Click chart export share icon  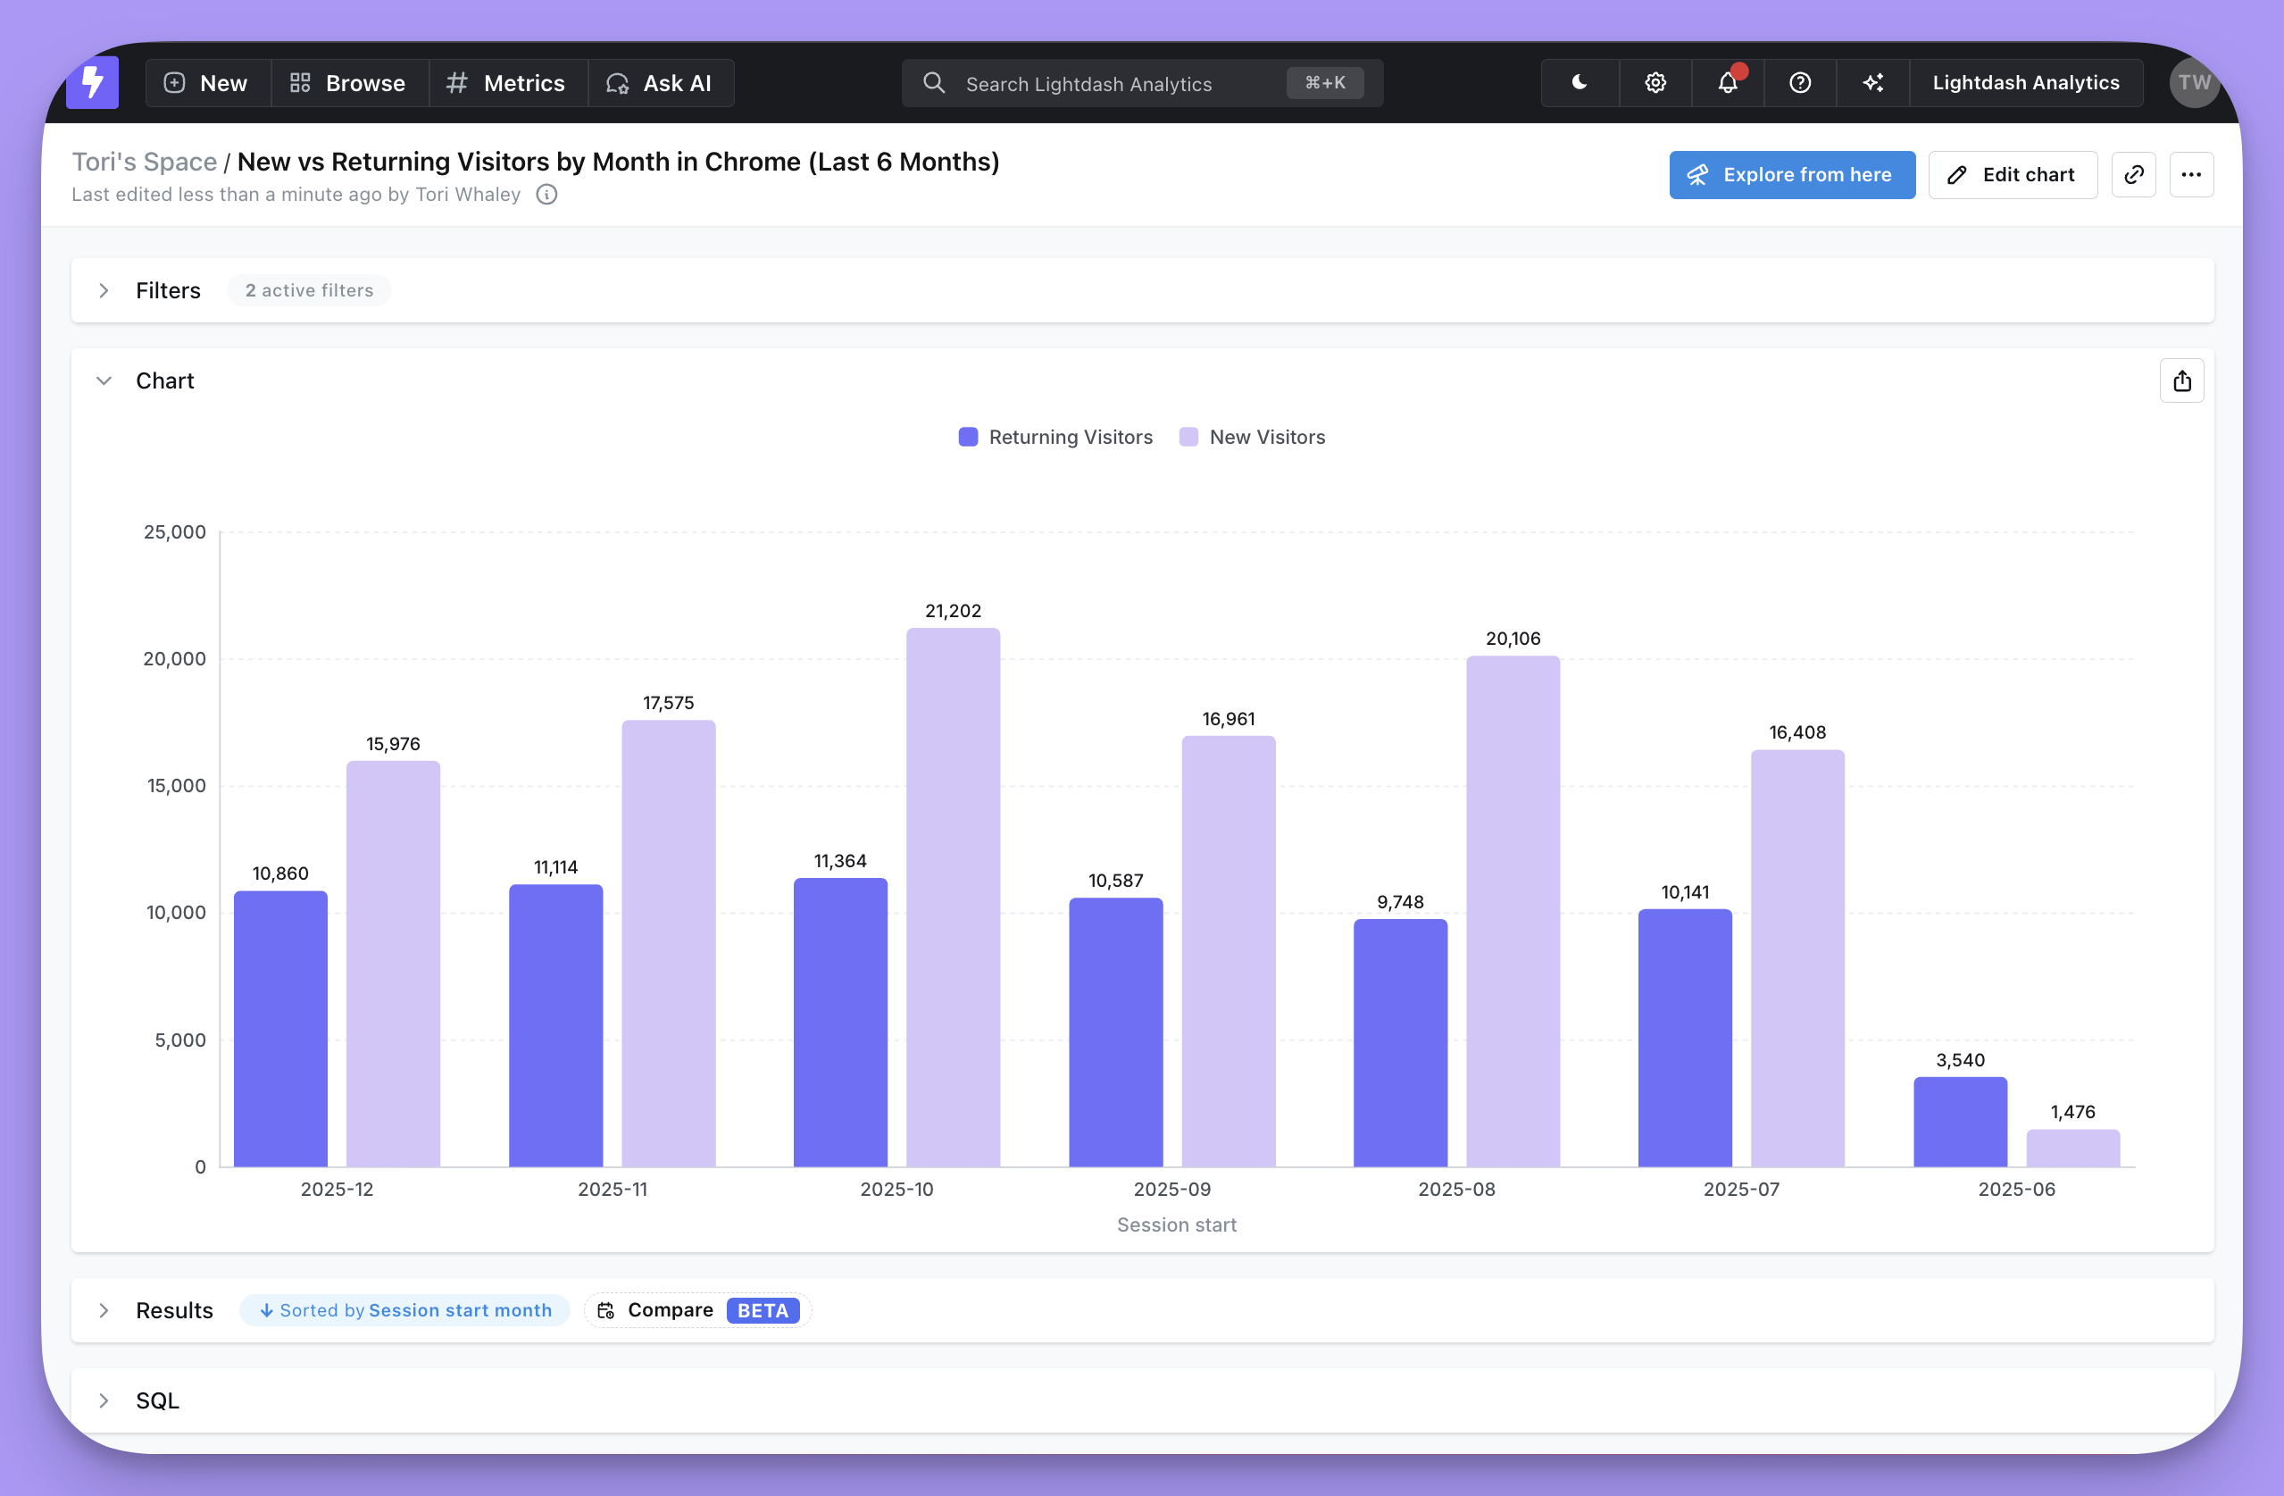[x=2181, y=381]
